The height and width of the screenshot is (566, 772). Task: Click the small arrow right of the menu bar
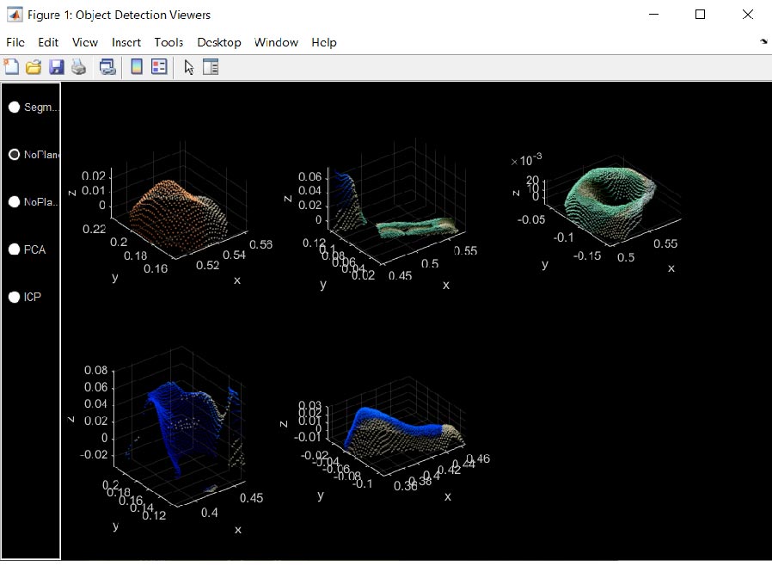pos(763,41)
